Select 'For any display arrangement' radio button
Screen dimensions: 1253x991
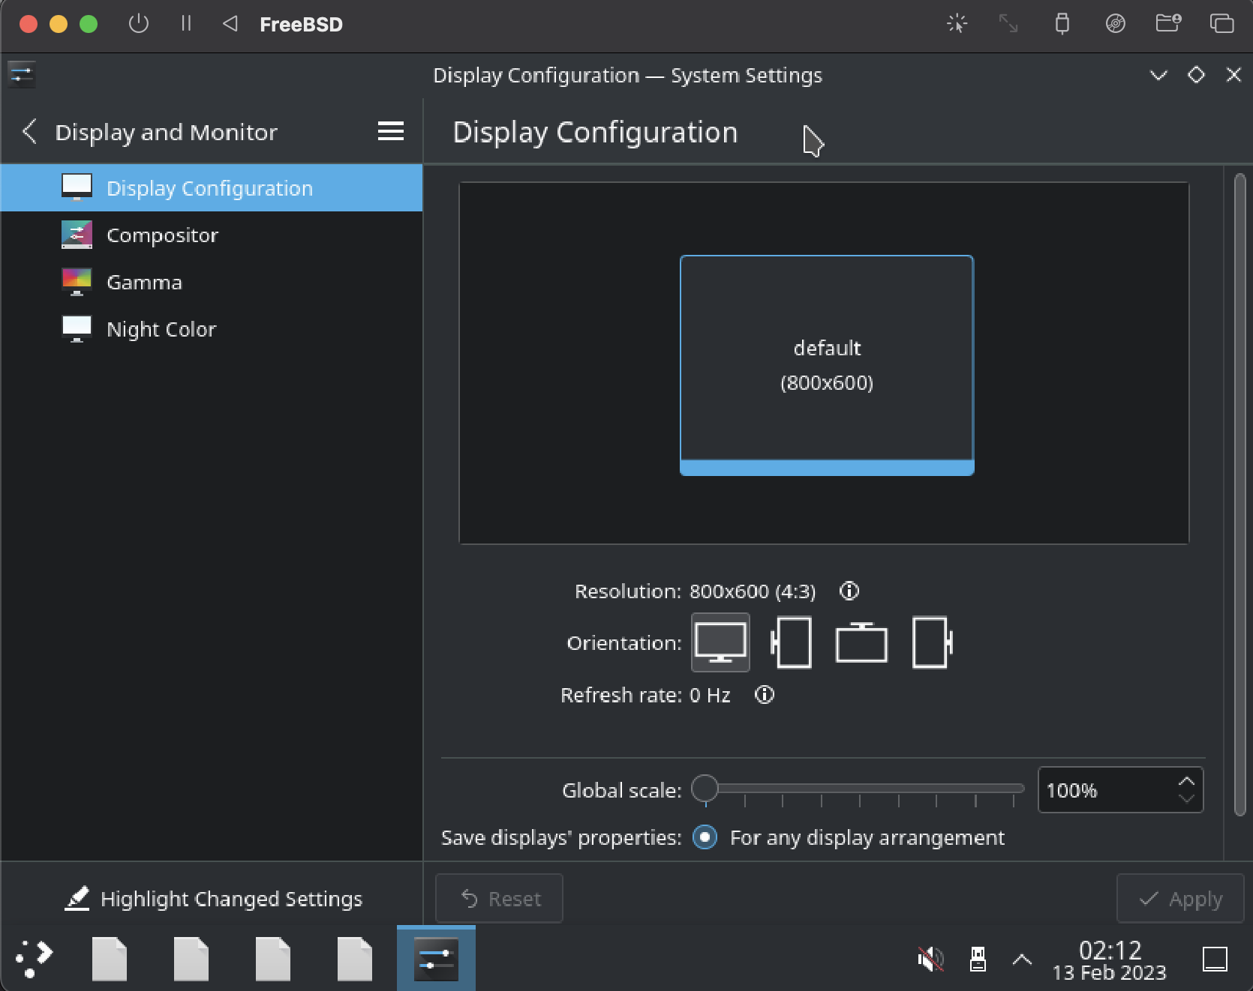tap(705, 837)
